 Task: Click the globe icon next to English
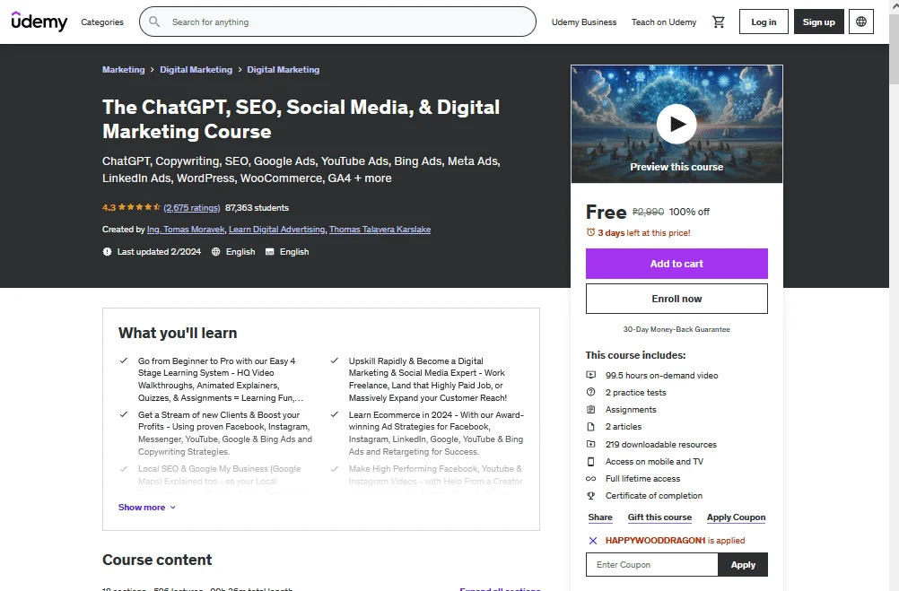pyautogui.click(x=215, y=252)
